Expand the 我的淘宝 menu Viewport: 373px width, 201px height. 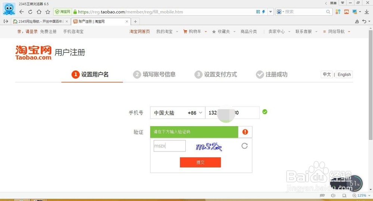point(177,31)
